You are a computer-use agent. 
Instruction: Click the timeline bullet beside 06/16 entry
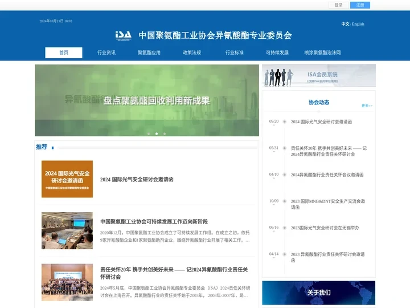coord(285,228)
